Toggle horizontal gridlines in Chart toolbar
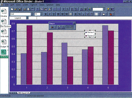Image resolution: width=132 pixels, height=98 pixels. pyautogui.click(x=68, y=27)
